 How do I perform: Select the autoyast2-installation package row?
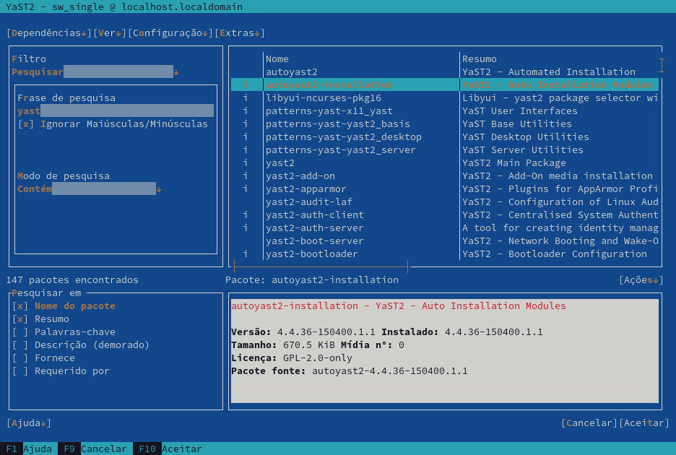[x=444, y=85]
